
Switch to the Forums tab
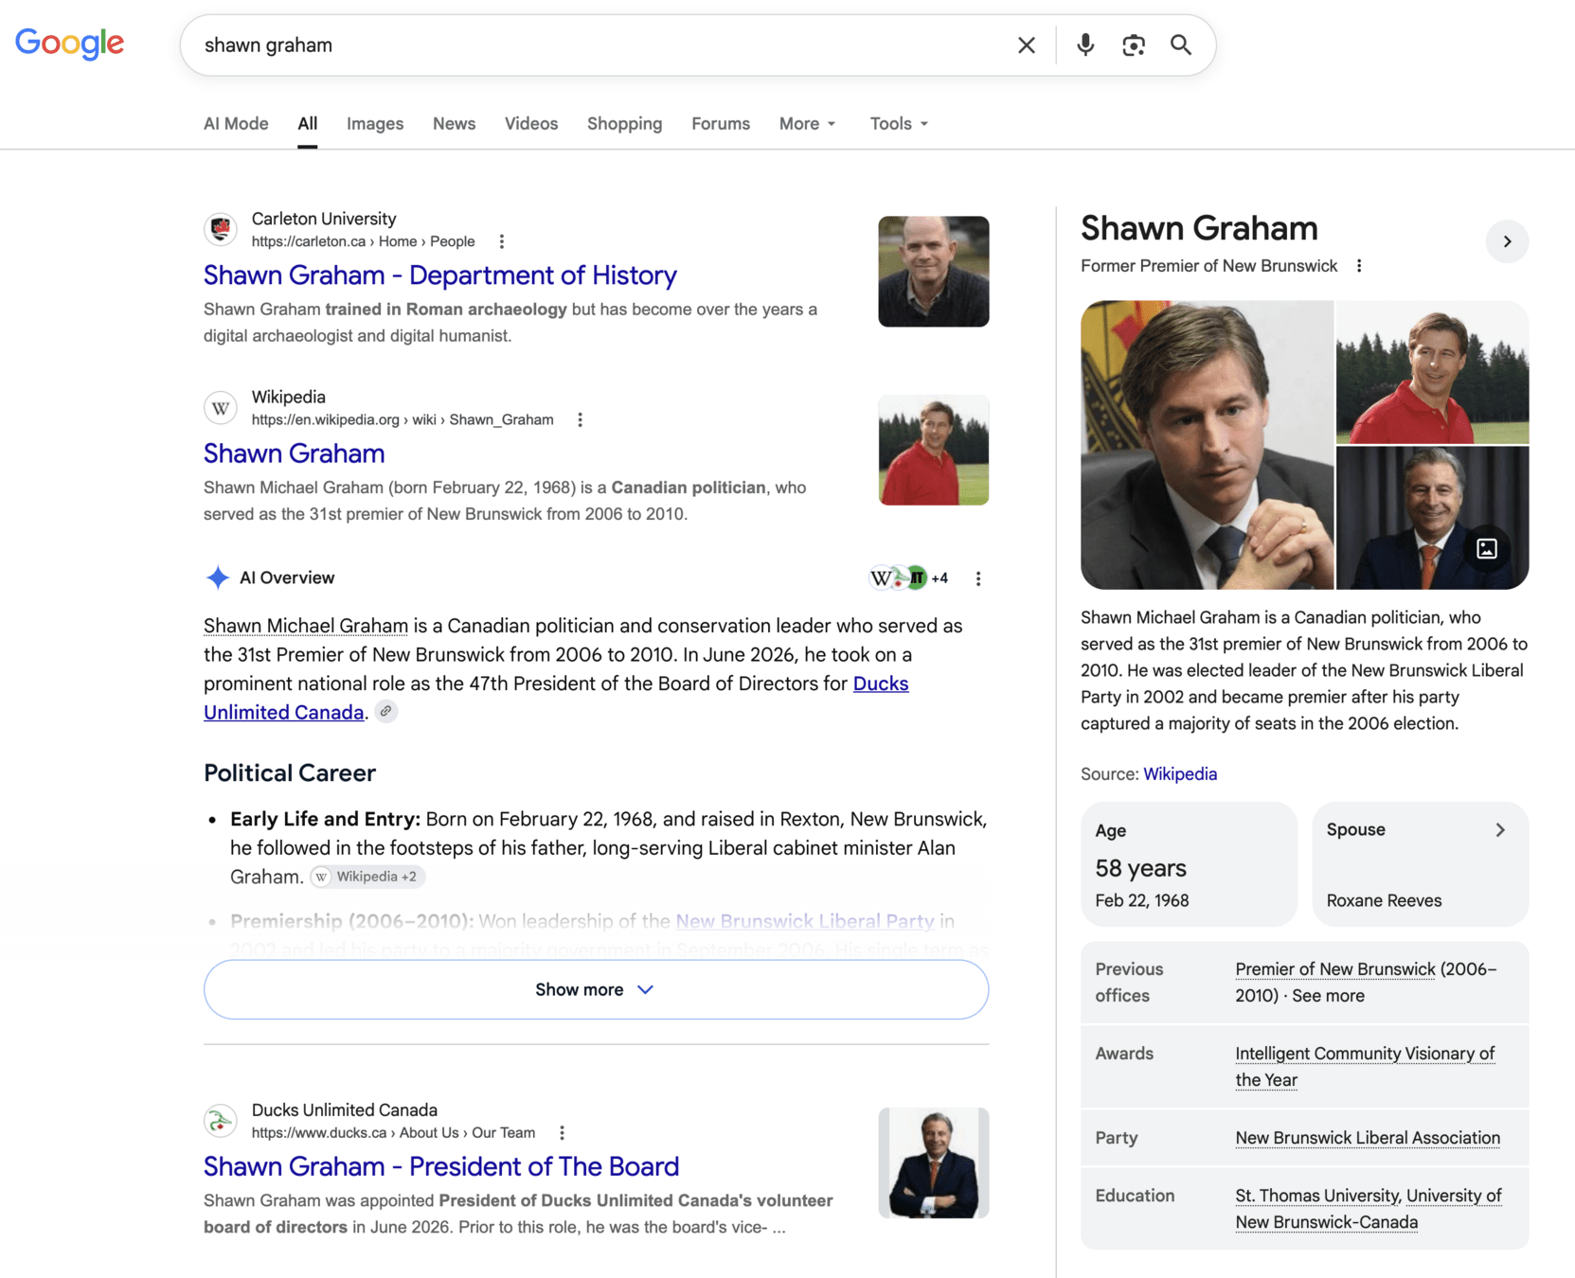pyautogui.click(x=721, y=124)
